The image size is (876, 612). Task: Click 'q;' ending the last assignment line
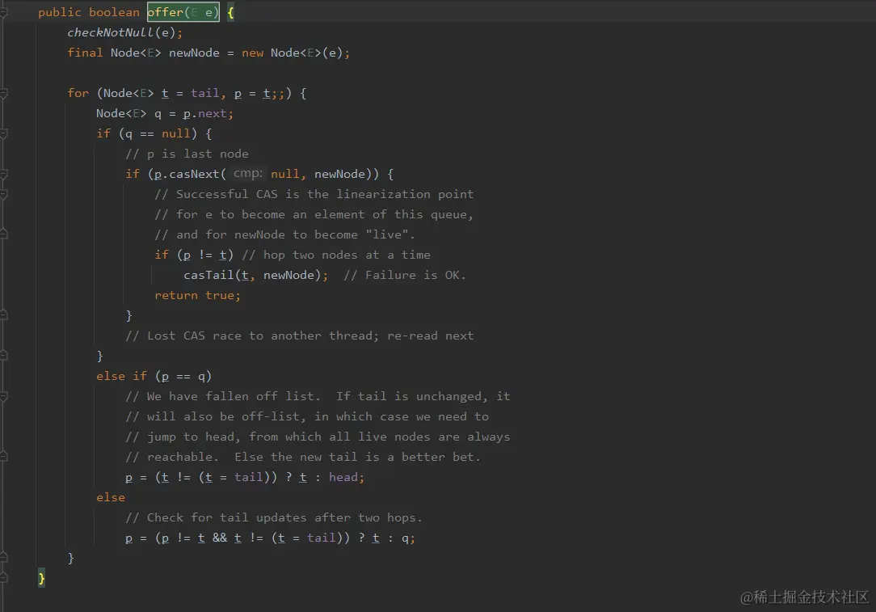click(408, 538)
